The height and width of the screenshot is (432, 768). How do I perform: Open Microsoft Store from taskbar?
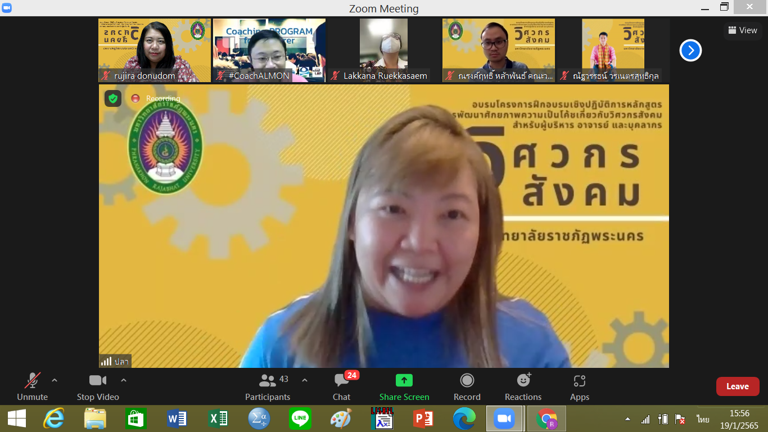[136, 418]
